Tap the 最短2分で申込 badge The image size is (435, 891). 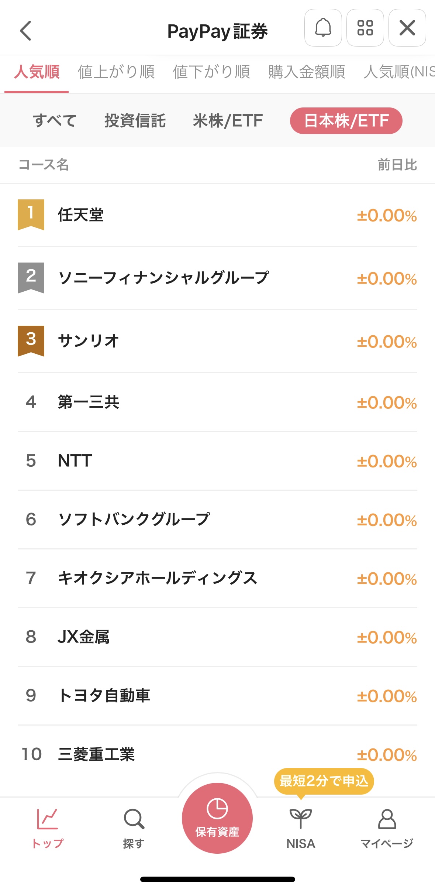(324, 781)
